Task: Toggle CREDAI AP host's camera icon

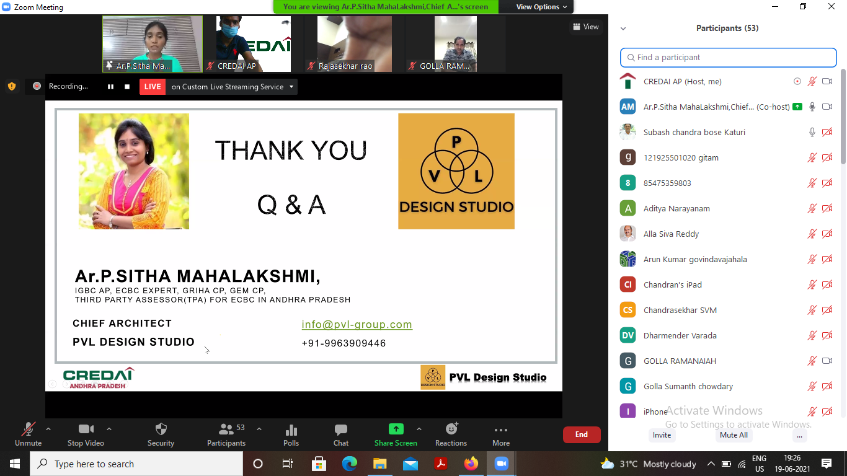Action: (827, 81)
